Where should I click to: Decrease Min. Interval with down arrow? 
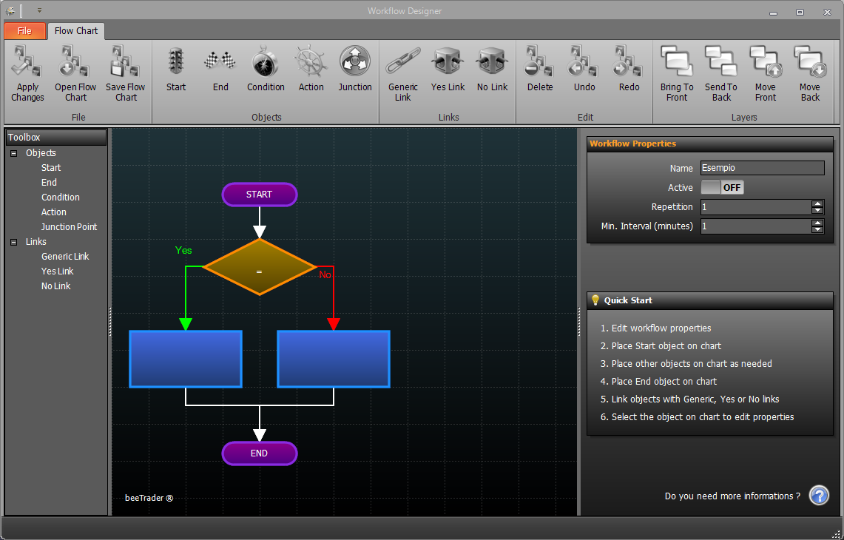817,230
